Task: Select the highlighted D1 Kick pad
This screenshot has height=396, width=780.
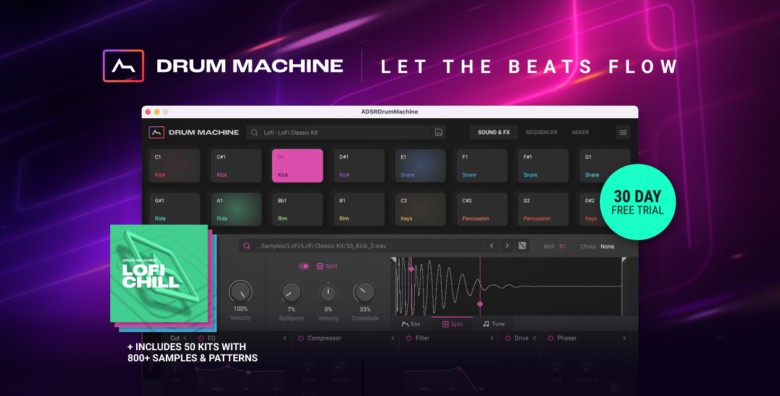Action: [x=297, y=166]
